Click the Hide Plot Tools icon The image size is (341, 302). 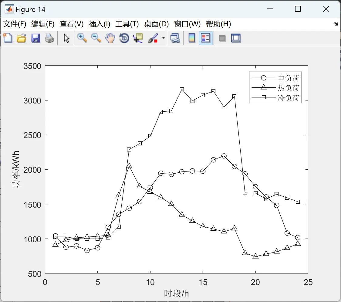tap(222, 38)
